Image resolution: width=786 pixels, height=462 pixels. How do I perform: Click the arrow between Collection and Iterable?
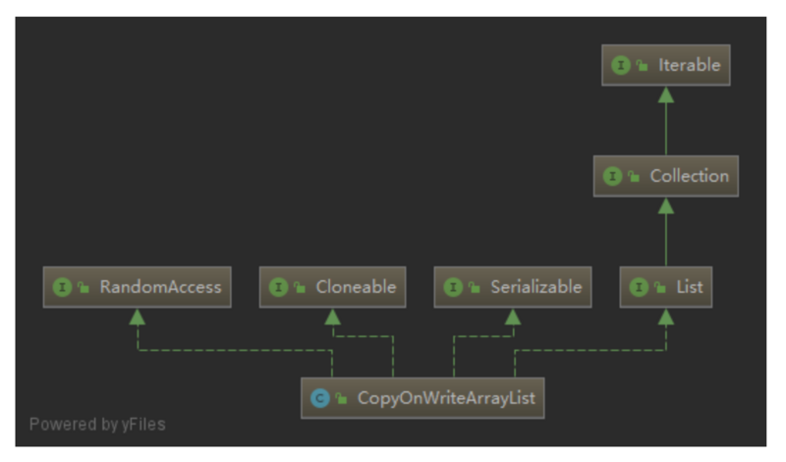click(666, 121)
